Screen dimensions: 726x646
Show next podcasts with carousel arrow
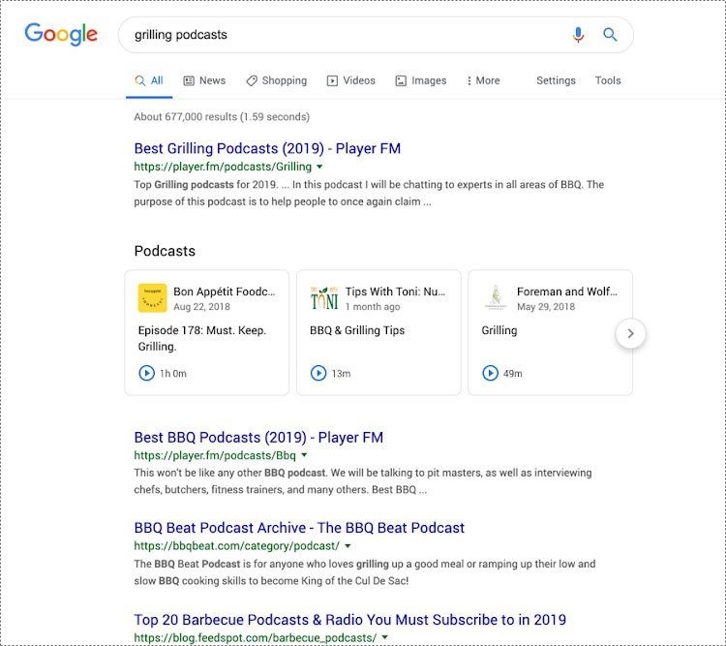(630, 333)
